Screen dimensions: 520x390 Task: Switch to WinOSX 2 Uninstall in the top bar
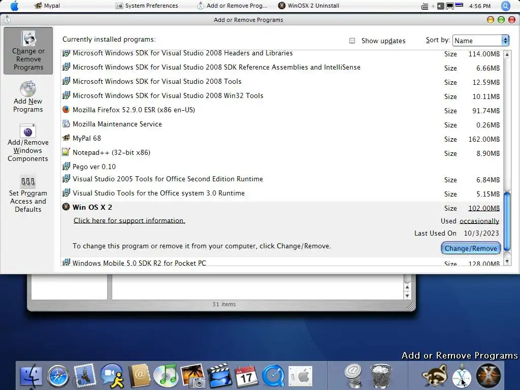pos(309,6)
